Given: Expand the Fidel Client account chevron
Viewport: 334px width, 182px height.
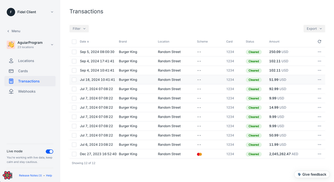Looking at the screenshot, I should (52, 12).
